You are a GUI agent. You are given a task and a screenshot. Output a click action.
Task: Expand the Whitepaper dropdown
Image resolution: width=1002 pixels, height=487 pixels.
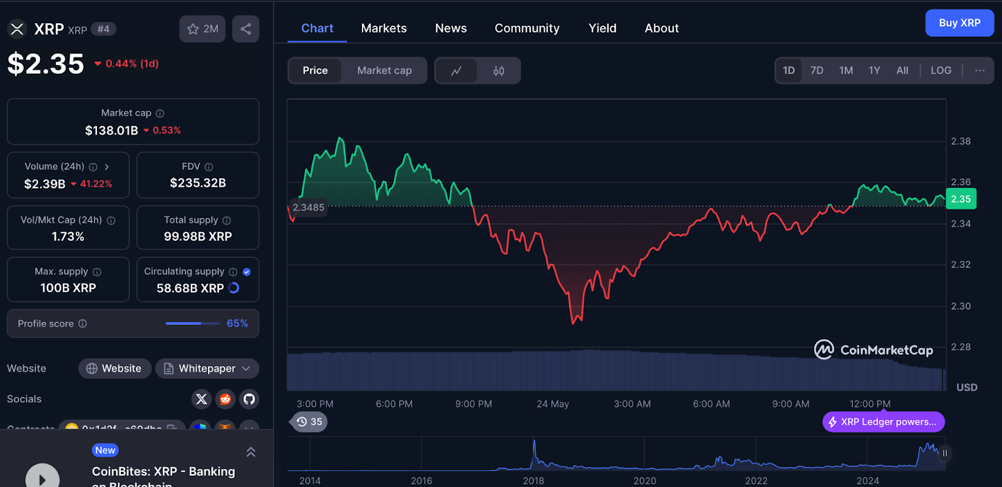tap(207, 369)
